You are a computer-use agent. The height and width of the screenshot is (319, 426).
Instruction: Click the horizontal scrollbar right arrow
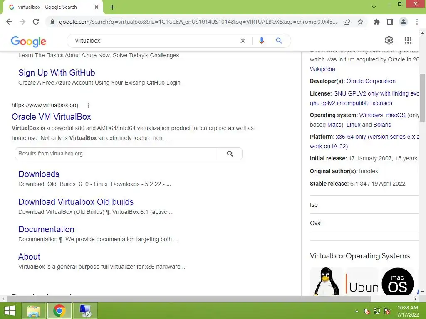point(416,299)
